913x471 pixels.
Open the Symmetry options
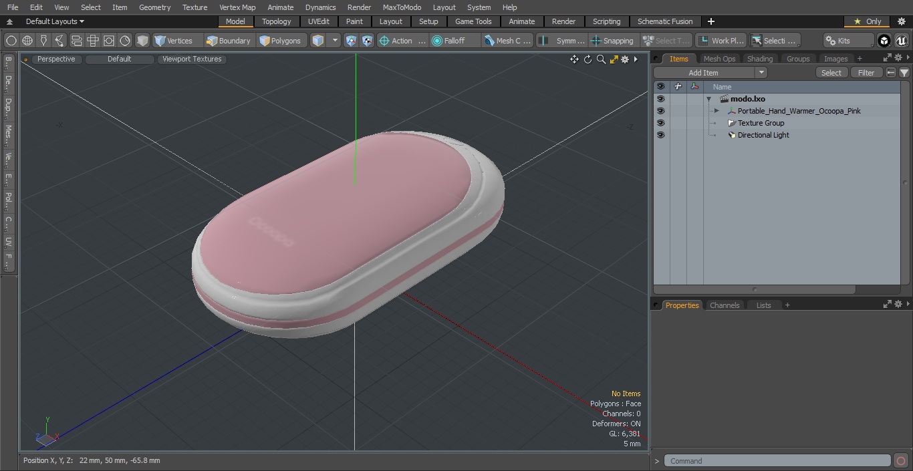(x=561, y=41)
